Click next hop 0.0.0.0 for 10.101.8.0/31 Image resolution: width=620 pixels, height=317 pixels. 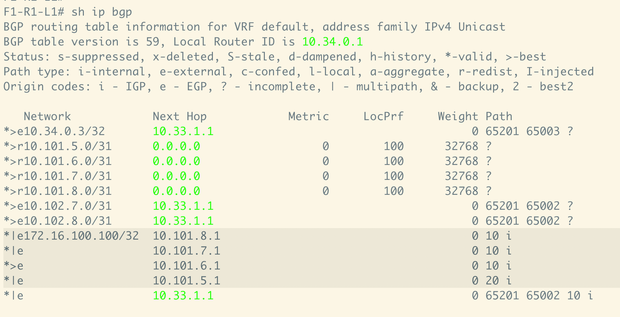[176, 191]
